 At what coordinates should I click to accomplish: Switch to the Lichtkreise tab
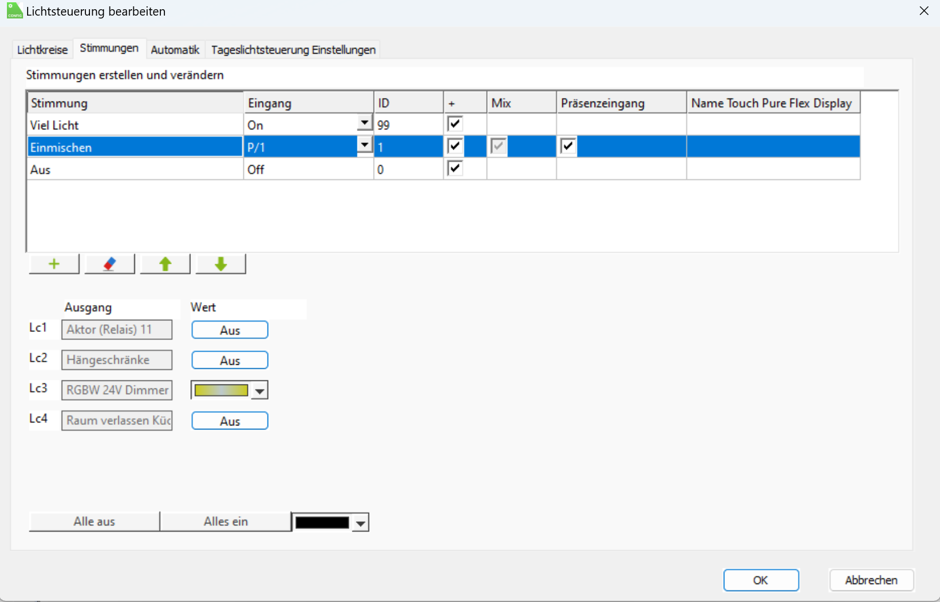point(42,50)
